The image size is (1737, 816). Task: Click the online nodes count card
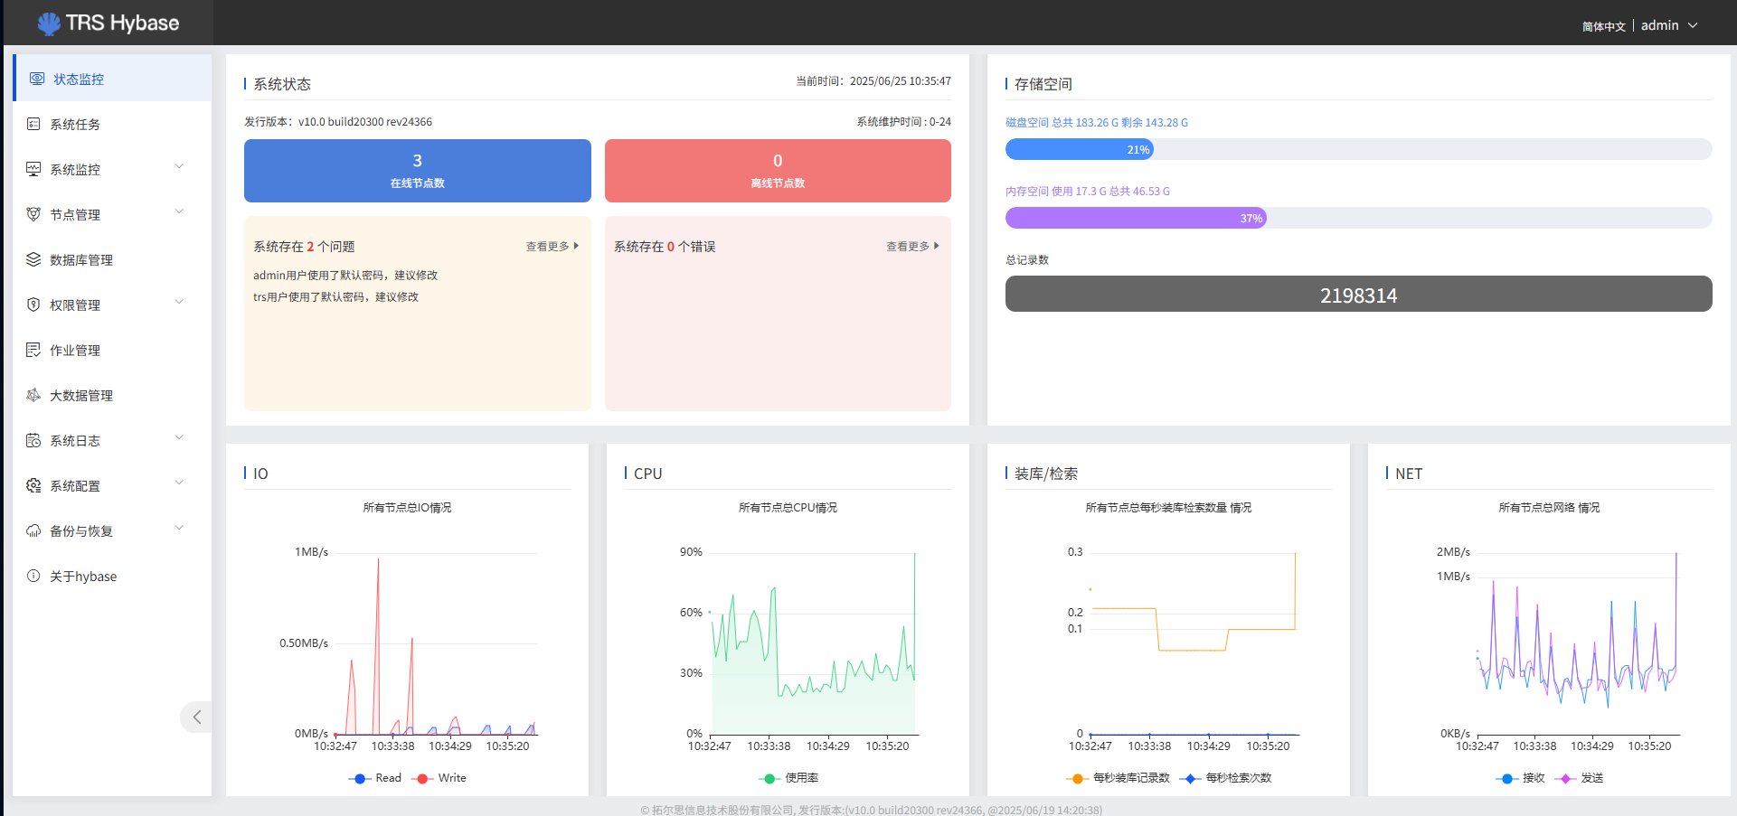coord(417,171)
